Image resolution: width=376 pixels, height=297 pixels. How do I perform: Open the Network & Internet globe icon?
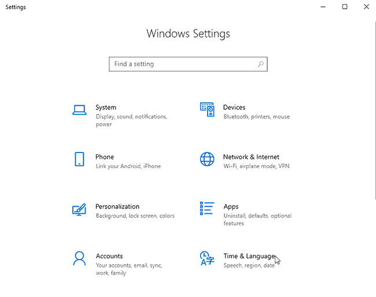click(x=207, y=159)
